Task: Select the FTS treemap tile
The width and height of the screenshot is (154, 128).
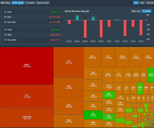Action: [x=126, y=88]
